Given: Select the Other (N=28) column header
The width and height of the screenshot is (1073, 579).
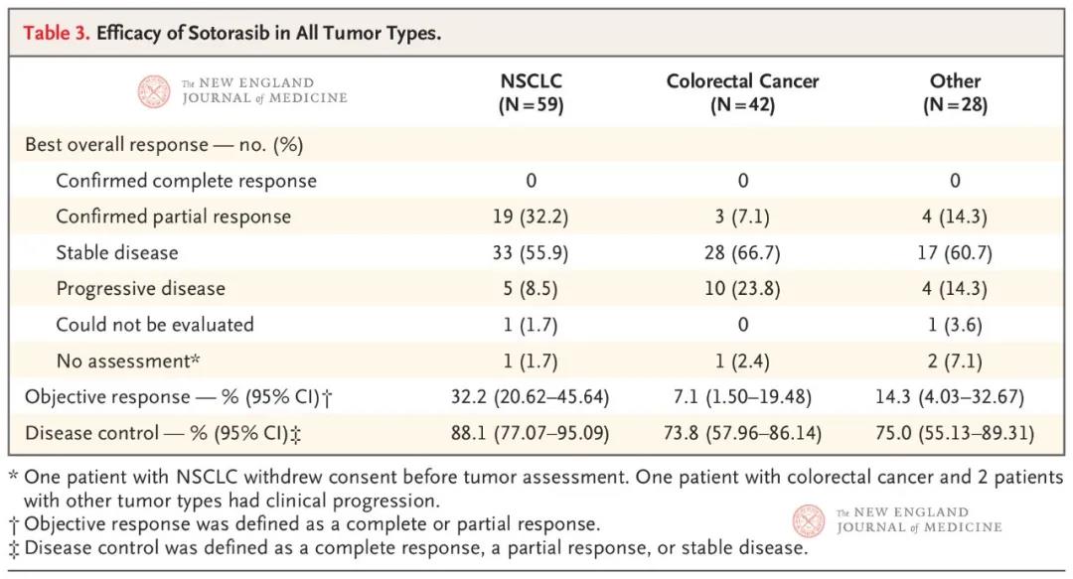Looking at the screenshot, I should tap(955, 93).
